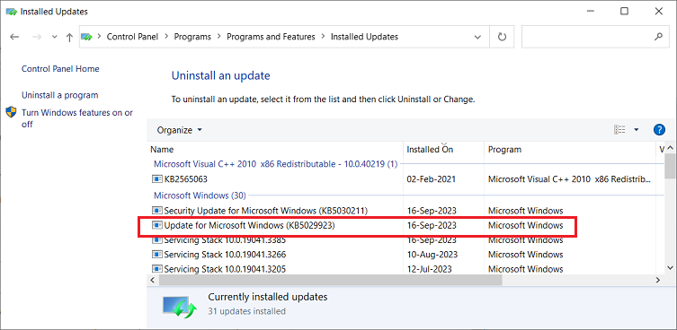Image resolution: width=677 pixels, height=330 pixels.
Task: Click Installed Updates breadcrumb
Action: (x=364, y=37)
